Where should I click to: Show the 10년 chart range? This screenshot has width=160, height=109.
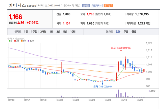[x=73, y=31]
